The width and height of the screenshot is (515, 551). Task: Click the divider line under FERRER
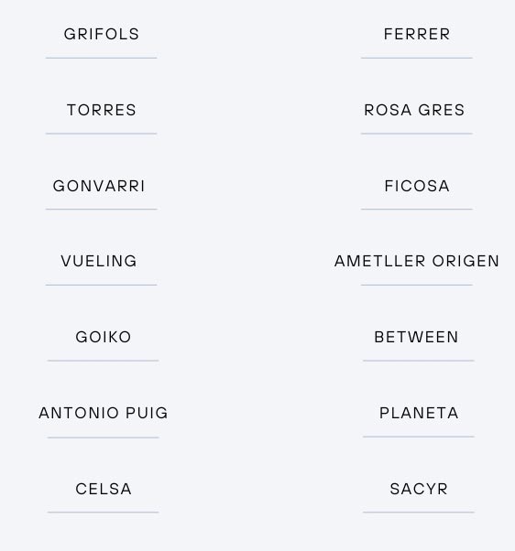417,58
